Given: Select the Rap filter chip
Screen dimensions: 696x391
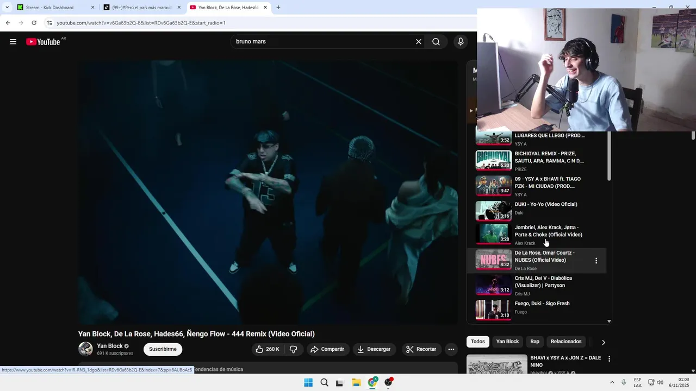Looking at the screenshot, I should pos(535,342).
